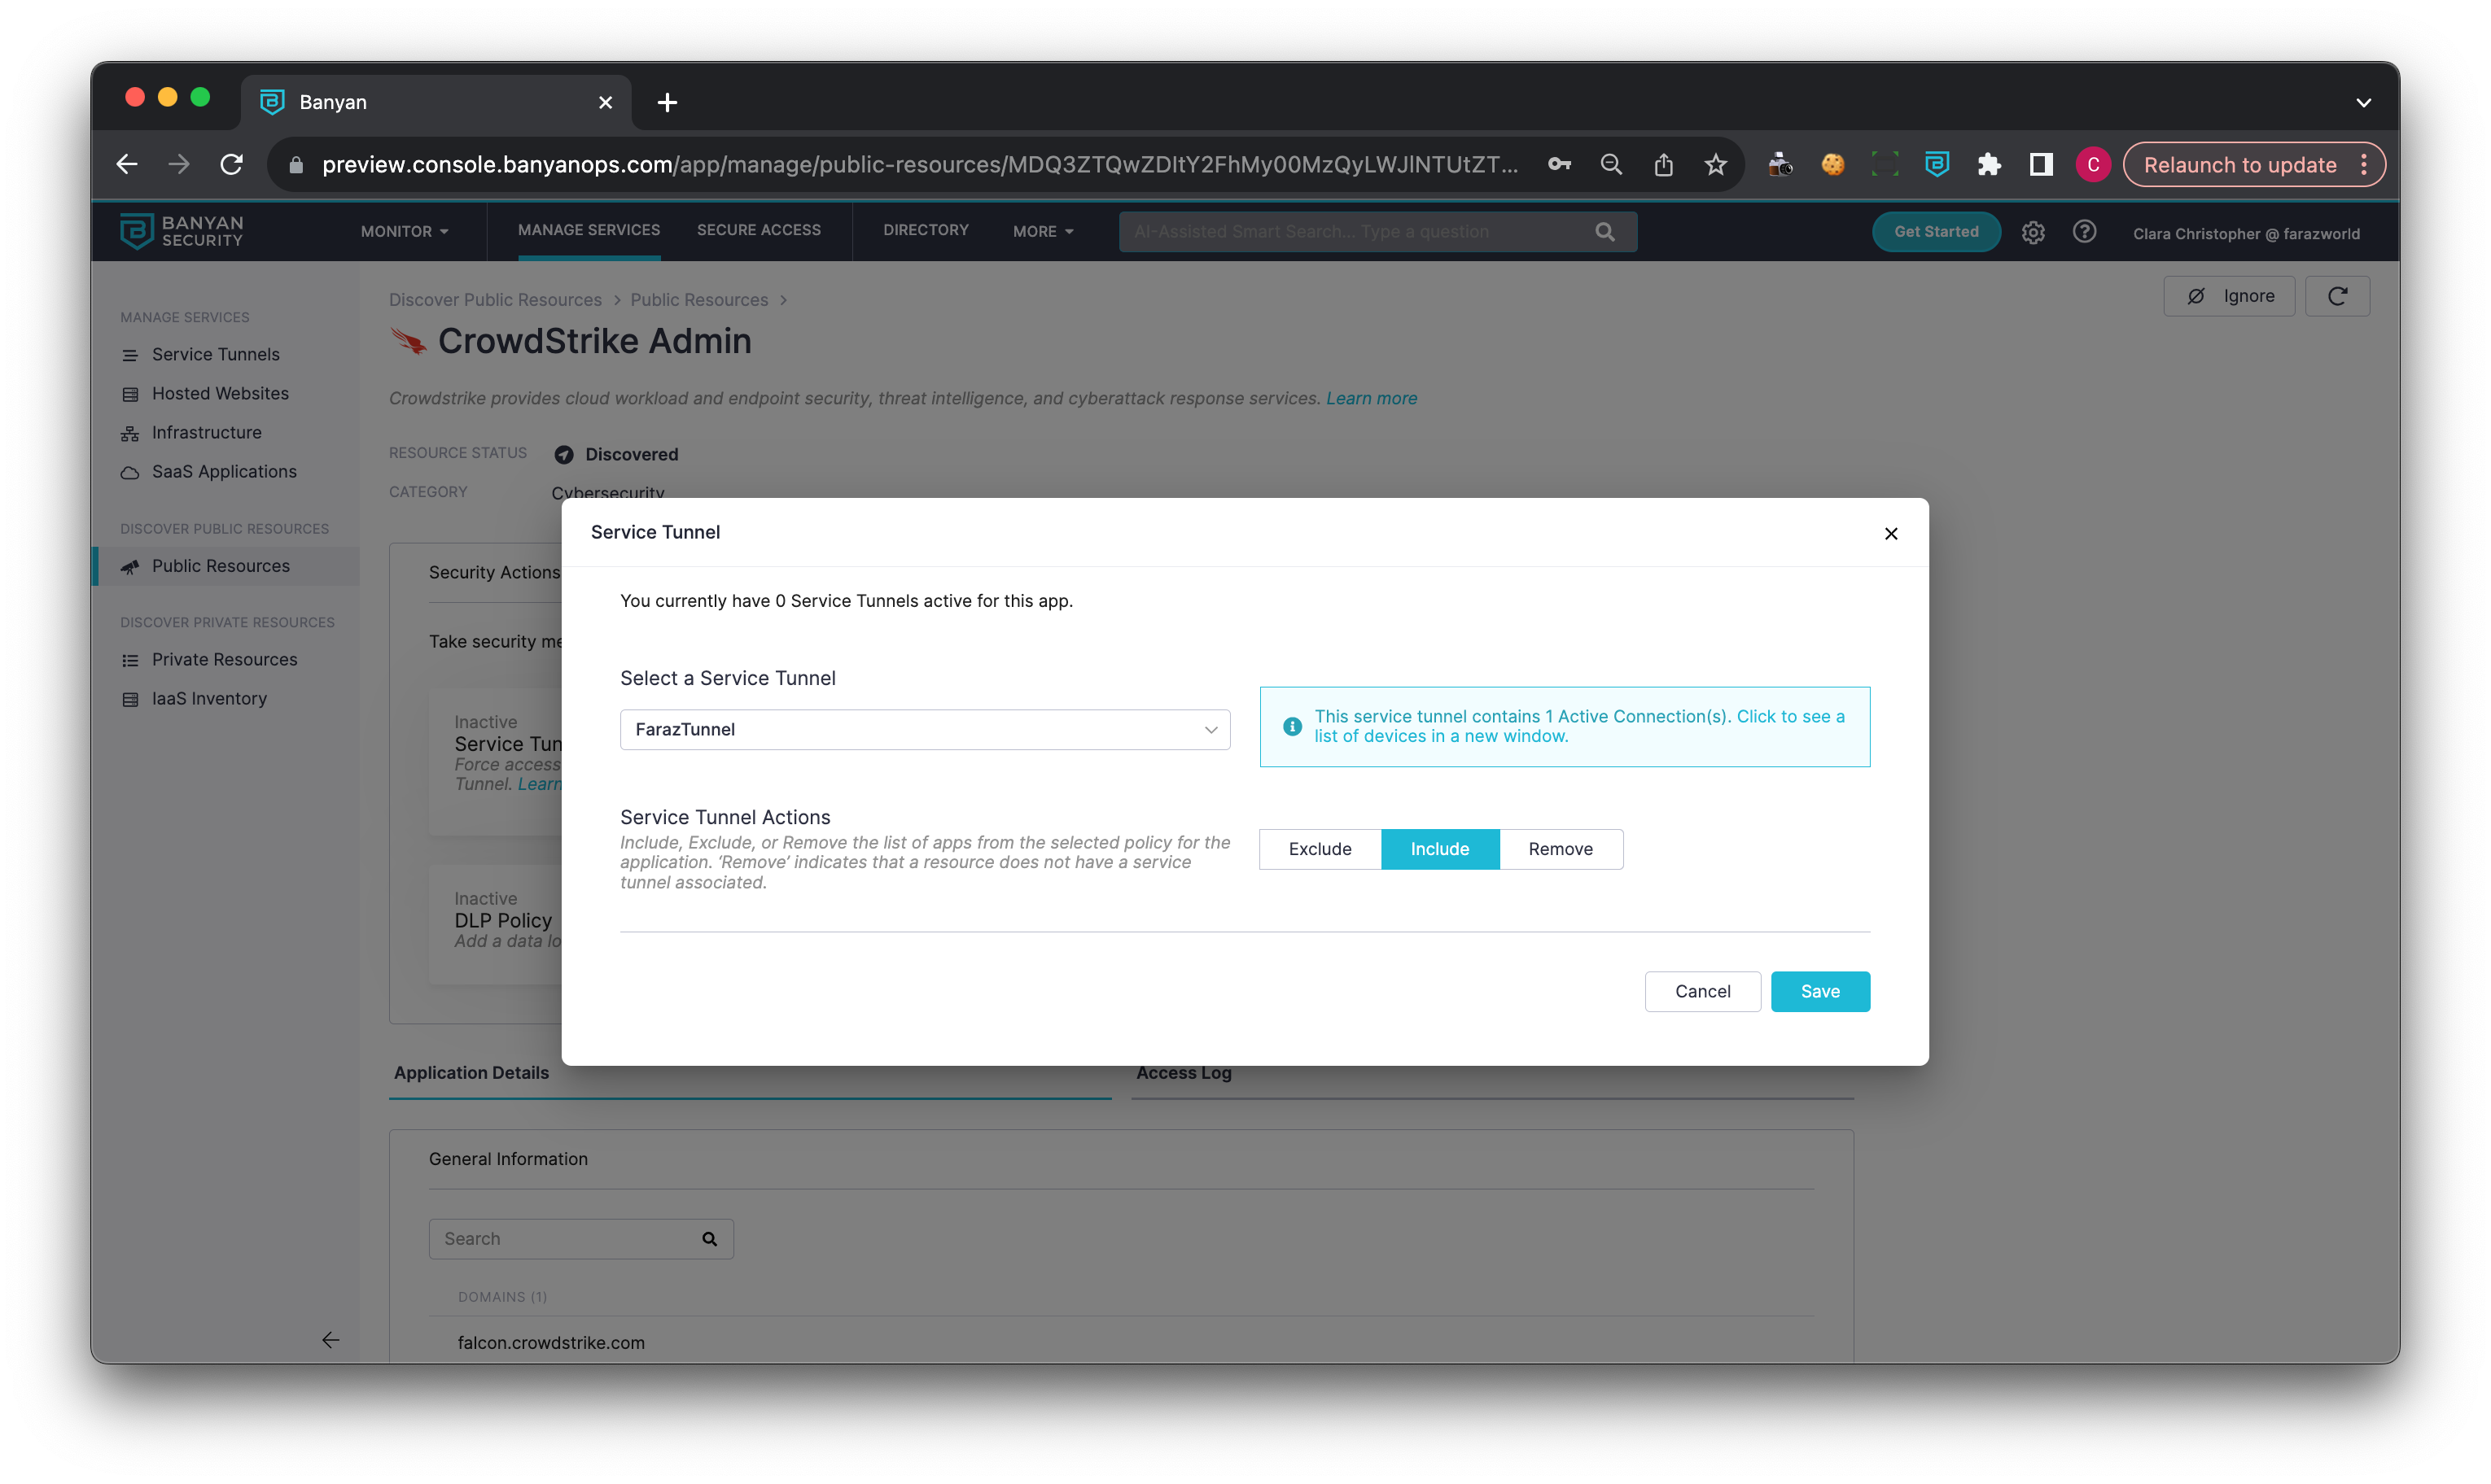Click the Get Started button
The image size is (2491, 1484).
click(x=1936, y=232)
